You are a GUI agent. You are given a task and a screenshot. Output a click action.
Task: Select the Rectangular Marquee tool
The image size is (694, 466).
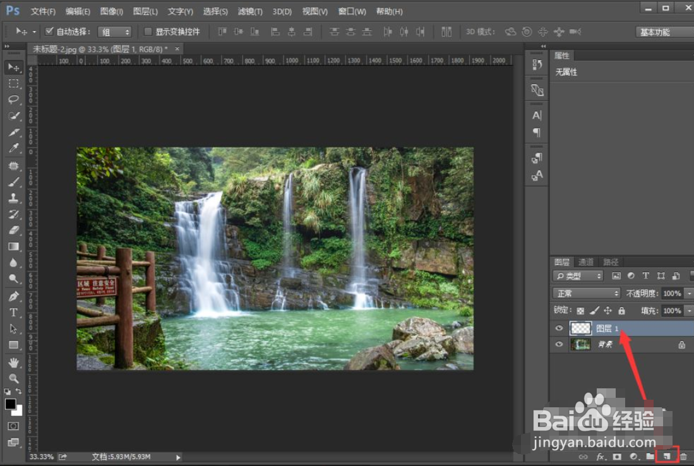(13, 83)
